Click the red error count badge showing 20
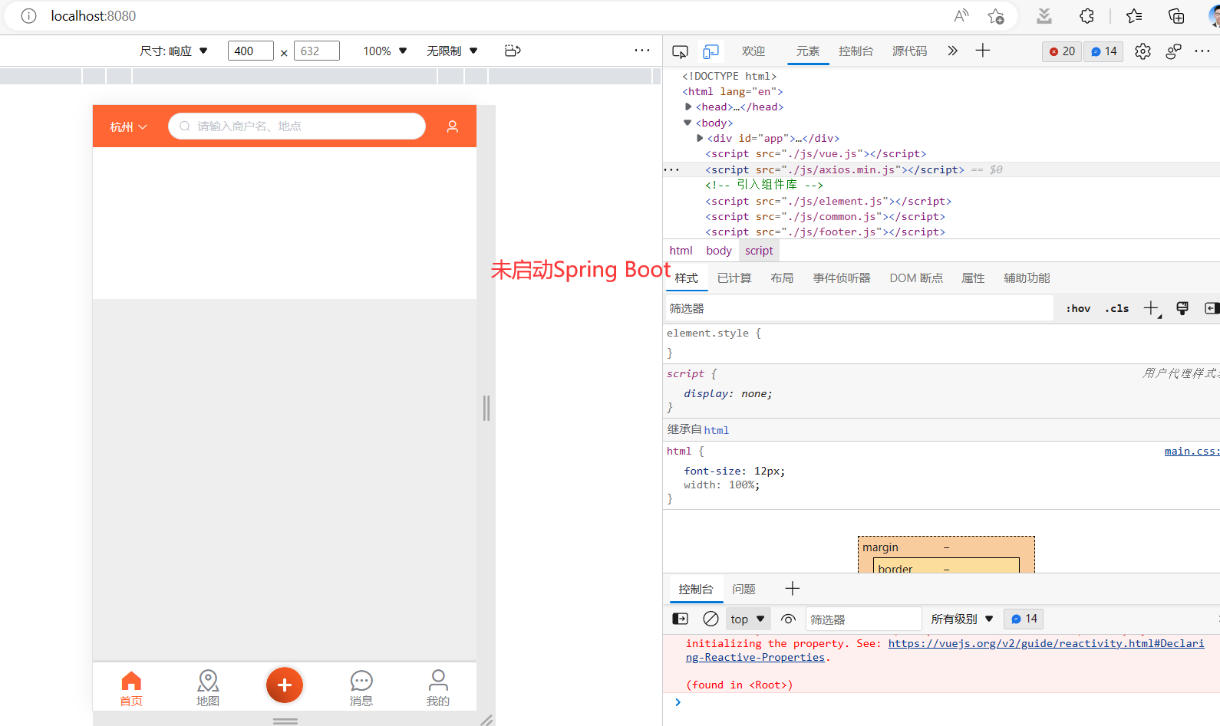Viewport: 1220px width, 726px height. pyautogui.click(x=1062, y=51)
